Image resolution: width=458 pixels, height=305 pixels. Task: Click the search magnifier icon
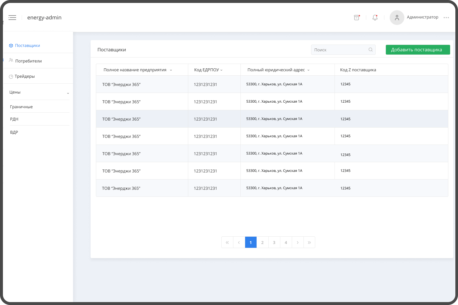click(370, 50)
